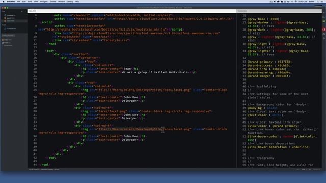Viewport: 326px width, 183px height.
Task: Open the Window menu
Action: [62, 2]
